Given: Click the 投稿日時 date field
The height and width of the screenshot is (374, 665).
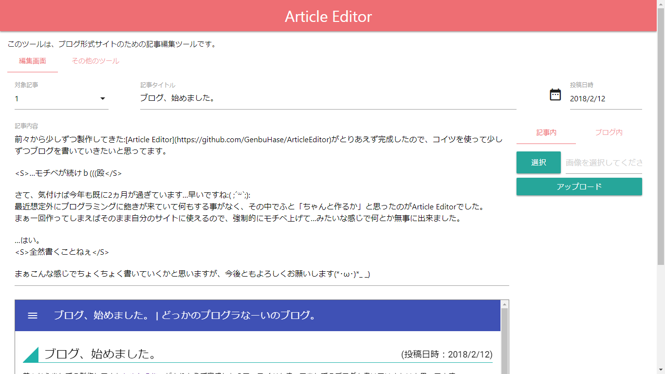Looking at the screenshot, I should coord(606,98).
